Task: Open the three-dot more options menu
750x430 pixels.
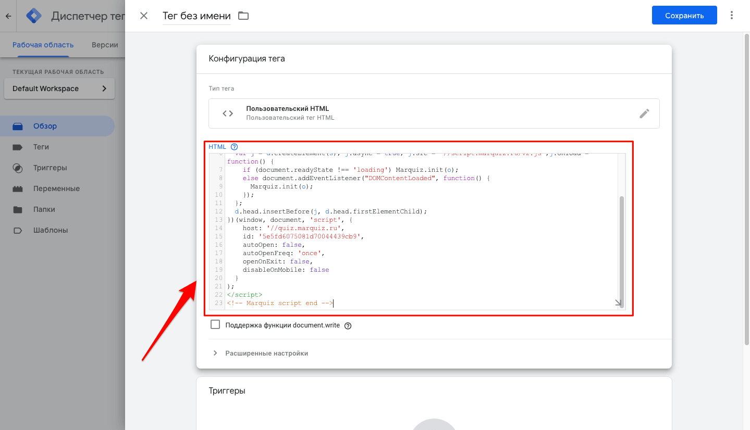Action: [732, 15]
